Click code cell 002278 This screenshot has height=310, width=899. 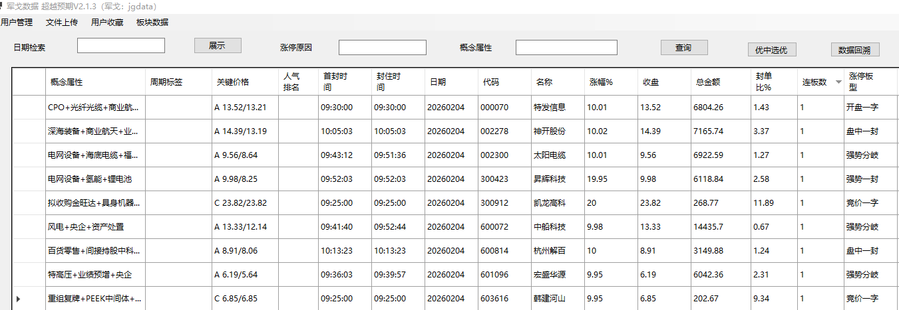click(x=504, y=131)
